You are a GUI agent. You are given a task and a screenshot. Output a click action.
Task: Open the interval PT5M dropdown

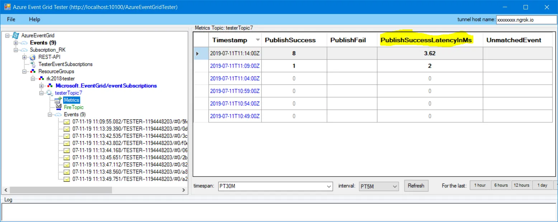point(395,186)
